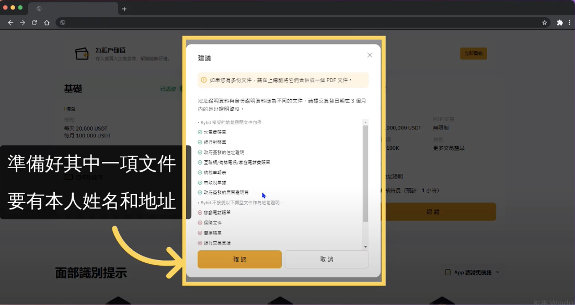Image resolution: width=575 pixels, height=305 pixels.
Task: Open the browser extensions puzzle icon
Action: tap(560, 23)
